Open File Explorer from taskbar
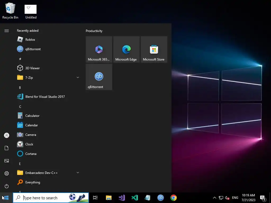Image resolution: width=271 pixels, height=203 pixels. click(109, 198)
